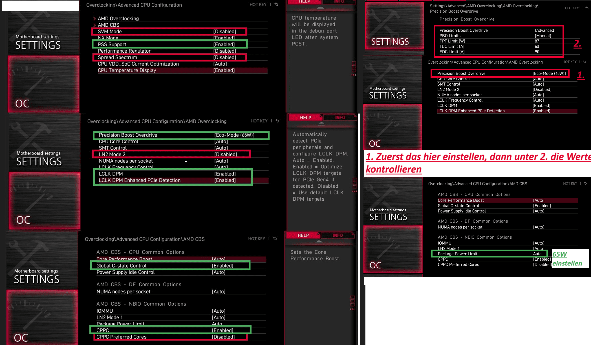Screen dimensions: 591x345
Task: Open OC tile beside the Spread Spectrum list
Action: point(43,84)
